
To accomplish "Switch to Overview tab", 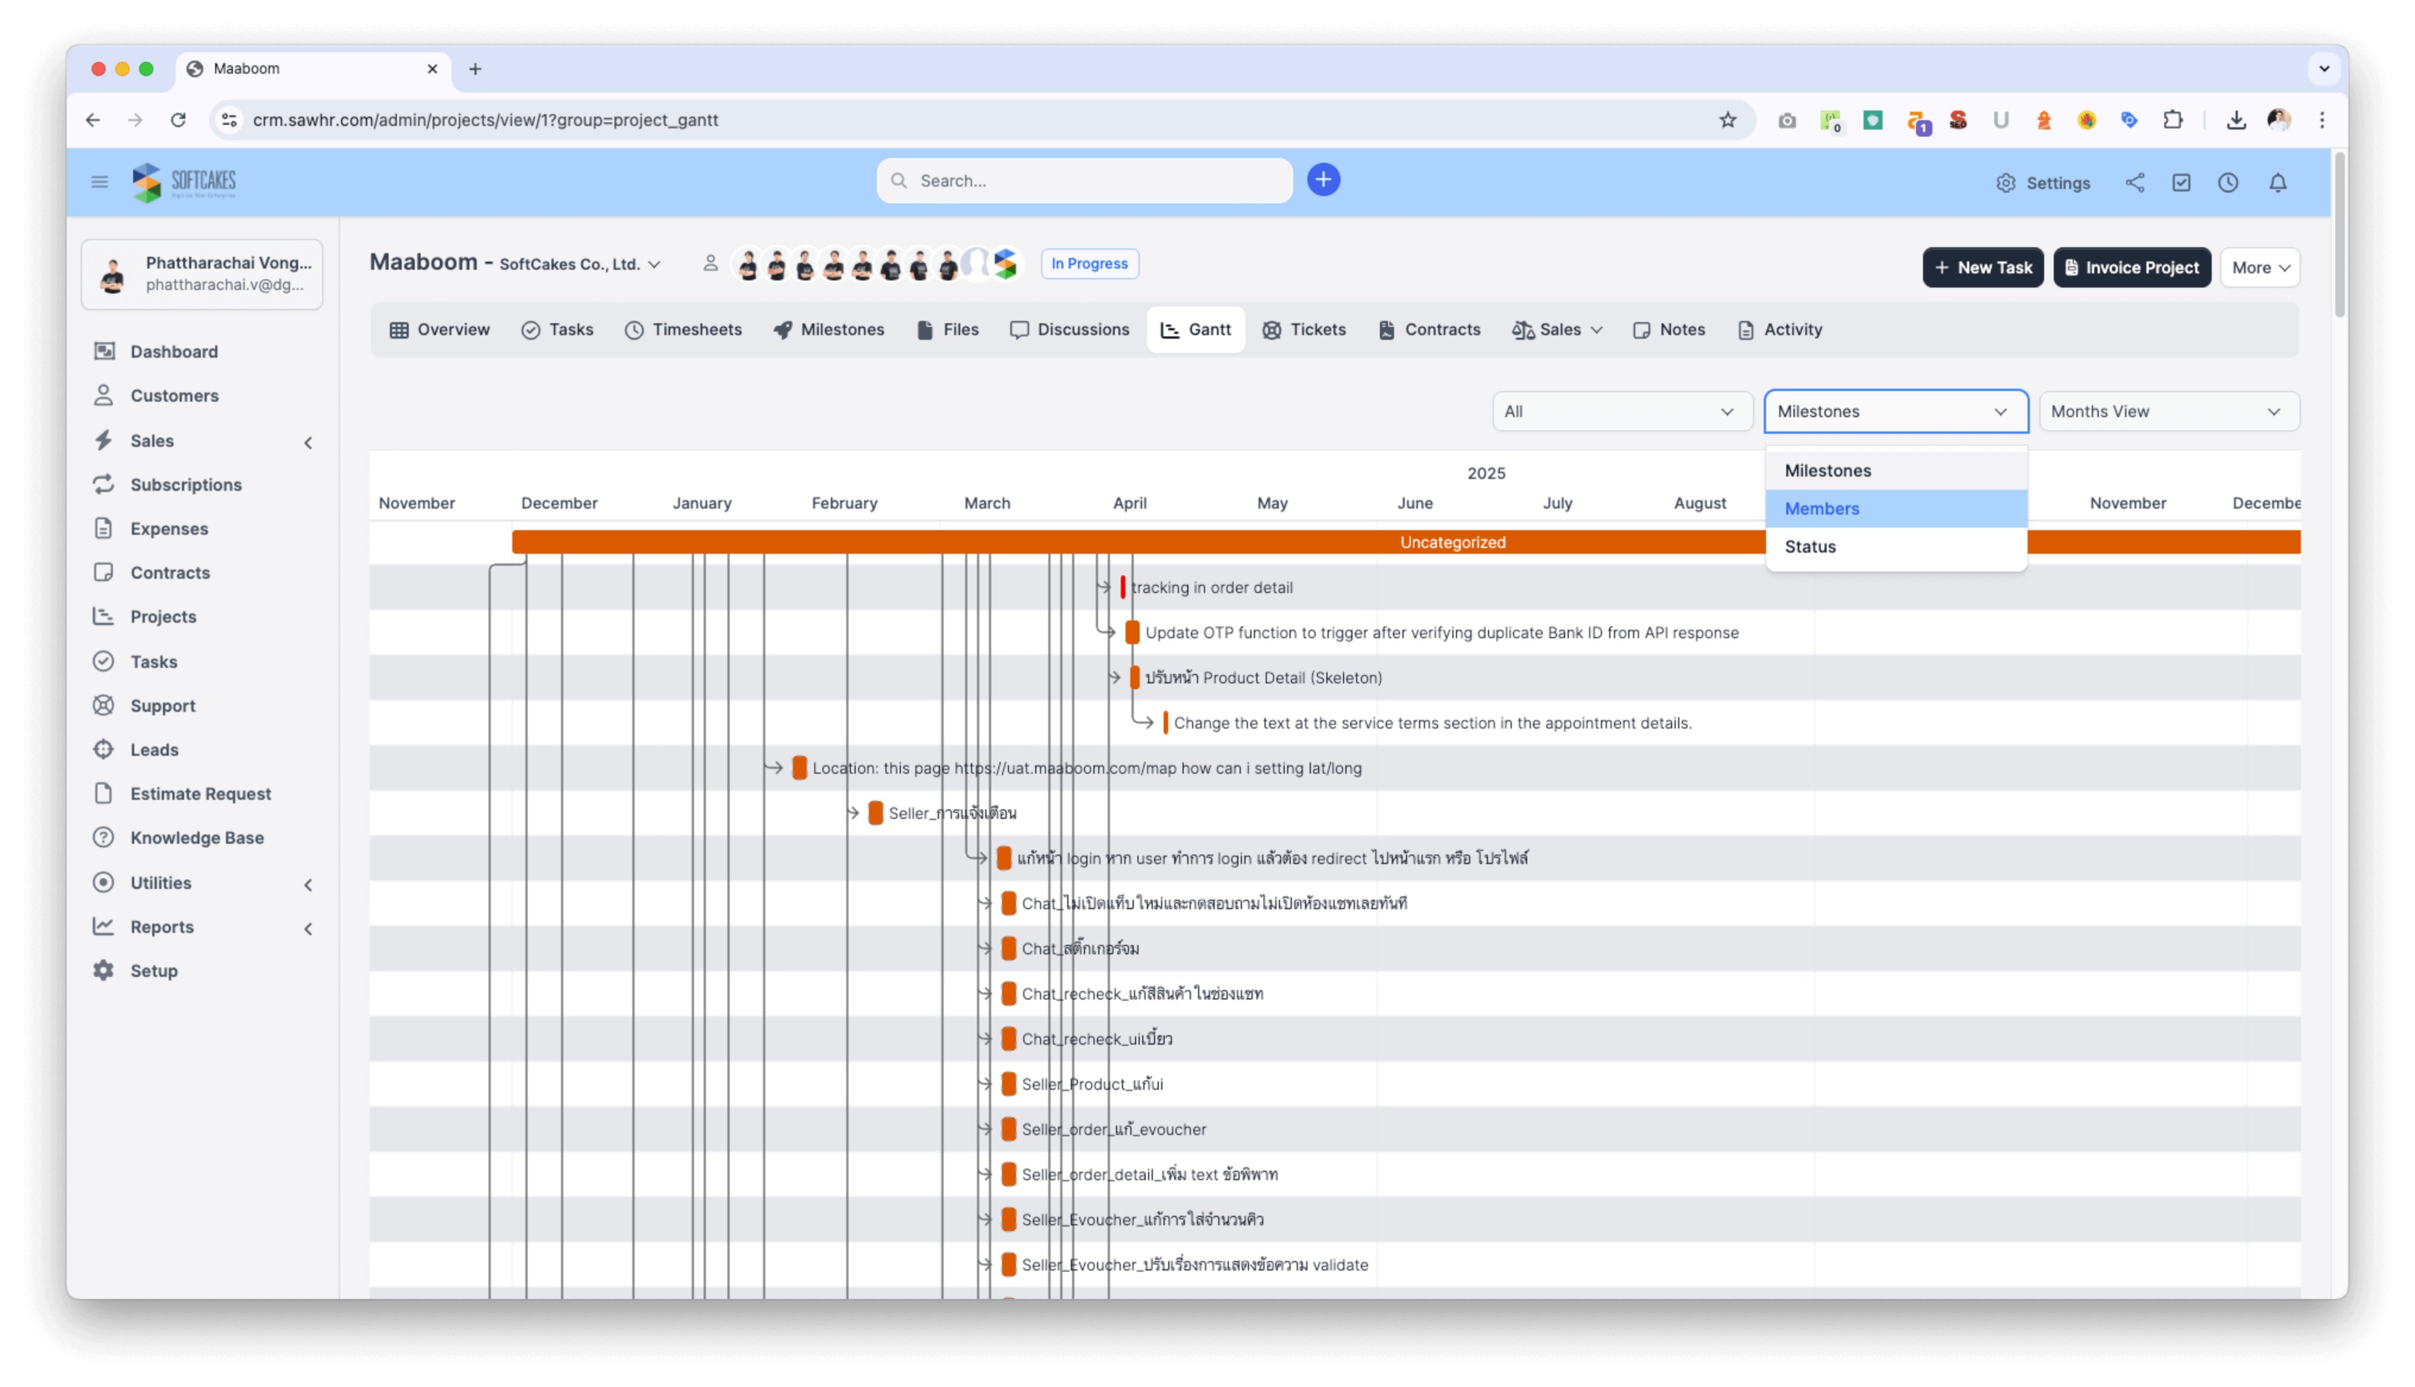I will [439, 330].
